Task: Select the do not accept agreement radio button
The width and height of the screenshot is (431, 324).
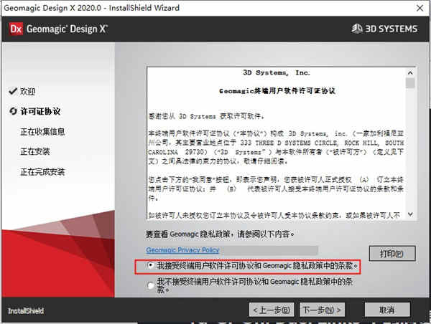Action: [x=151, y=285]
